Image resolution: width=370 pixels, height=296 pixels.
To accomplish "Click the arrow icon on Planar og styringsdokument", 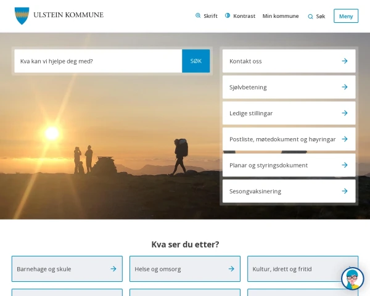I will click(x=345, y=165).
